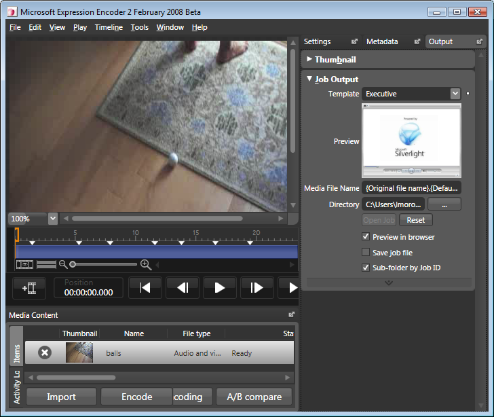This screenshot has width=494, height=417.
Task: Click the down arrow of the video vertical scrollbar
Action: (x=293, y=205)
